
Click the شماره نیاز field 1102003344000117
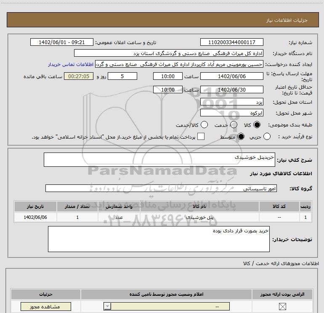[231, 42]
